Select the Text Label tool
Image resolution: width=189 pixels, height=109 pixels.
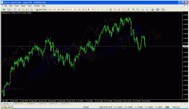tap(123, 9)
